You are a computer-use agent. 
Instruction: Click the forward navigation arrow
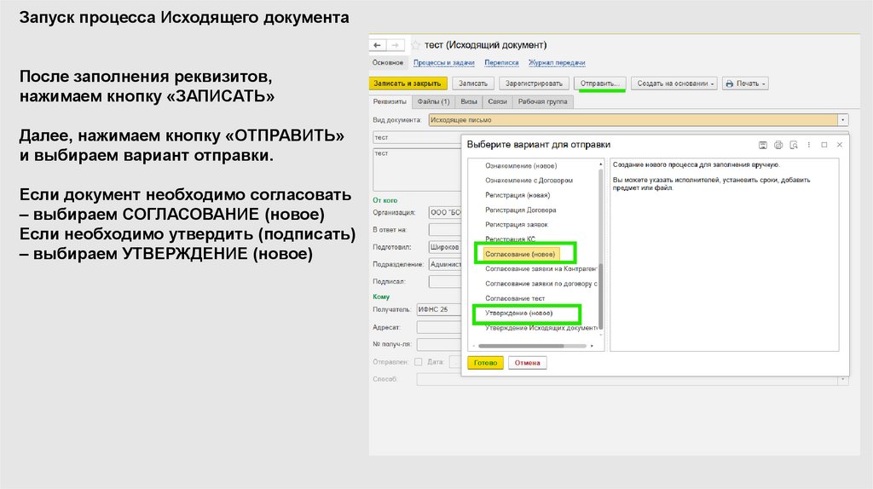[396, 44]
